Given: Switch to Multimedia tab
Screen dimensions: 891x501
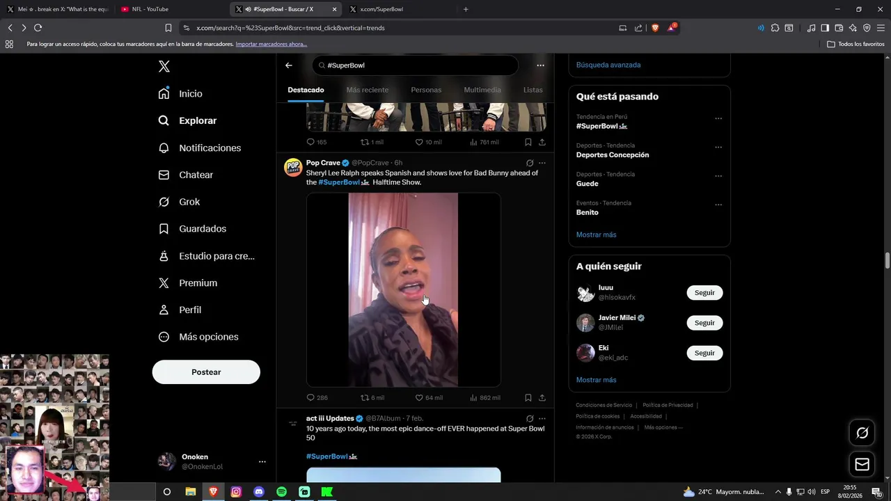Looking at the screenshot, I should (482, 90).
